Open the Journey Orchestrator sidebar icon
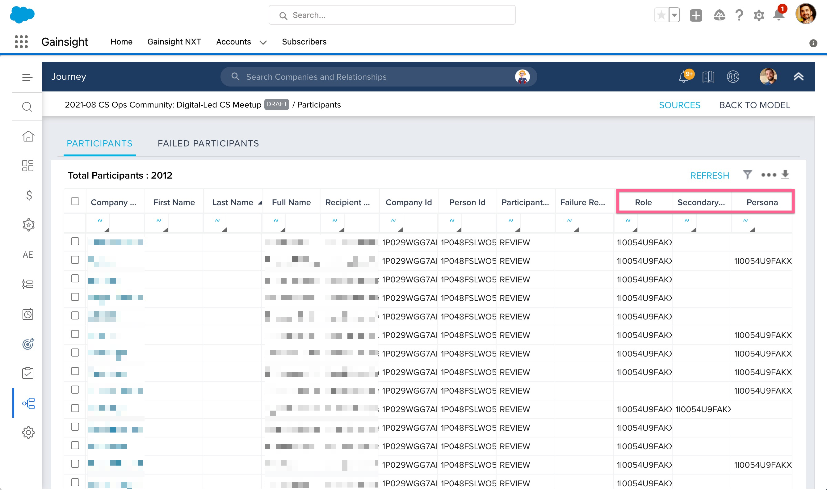827x490 pixels. click(x=28, y=403)
